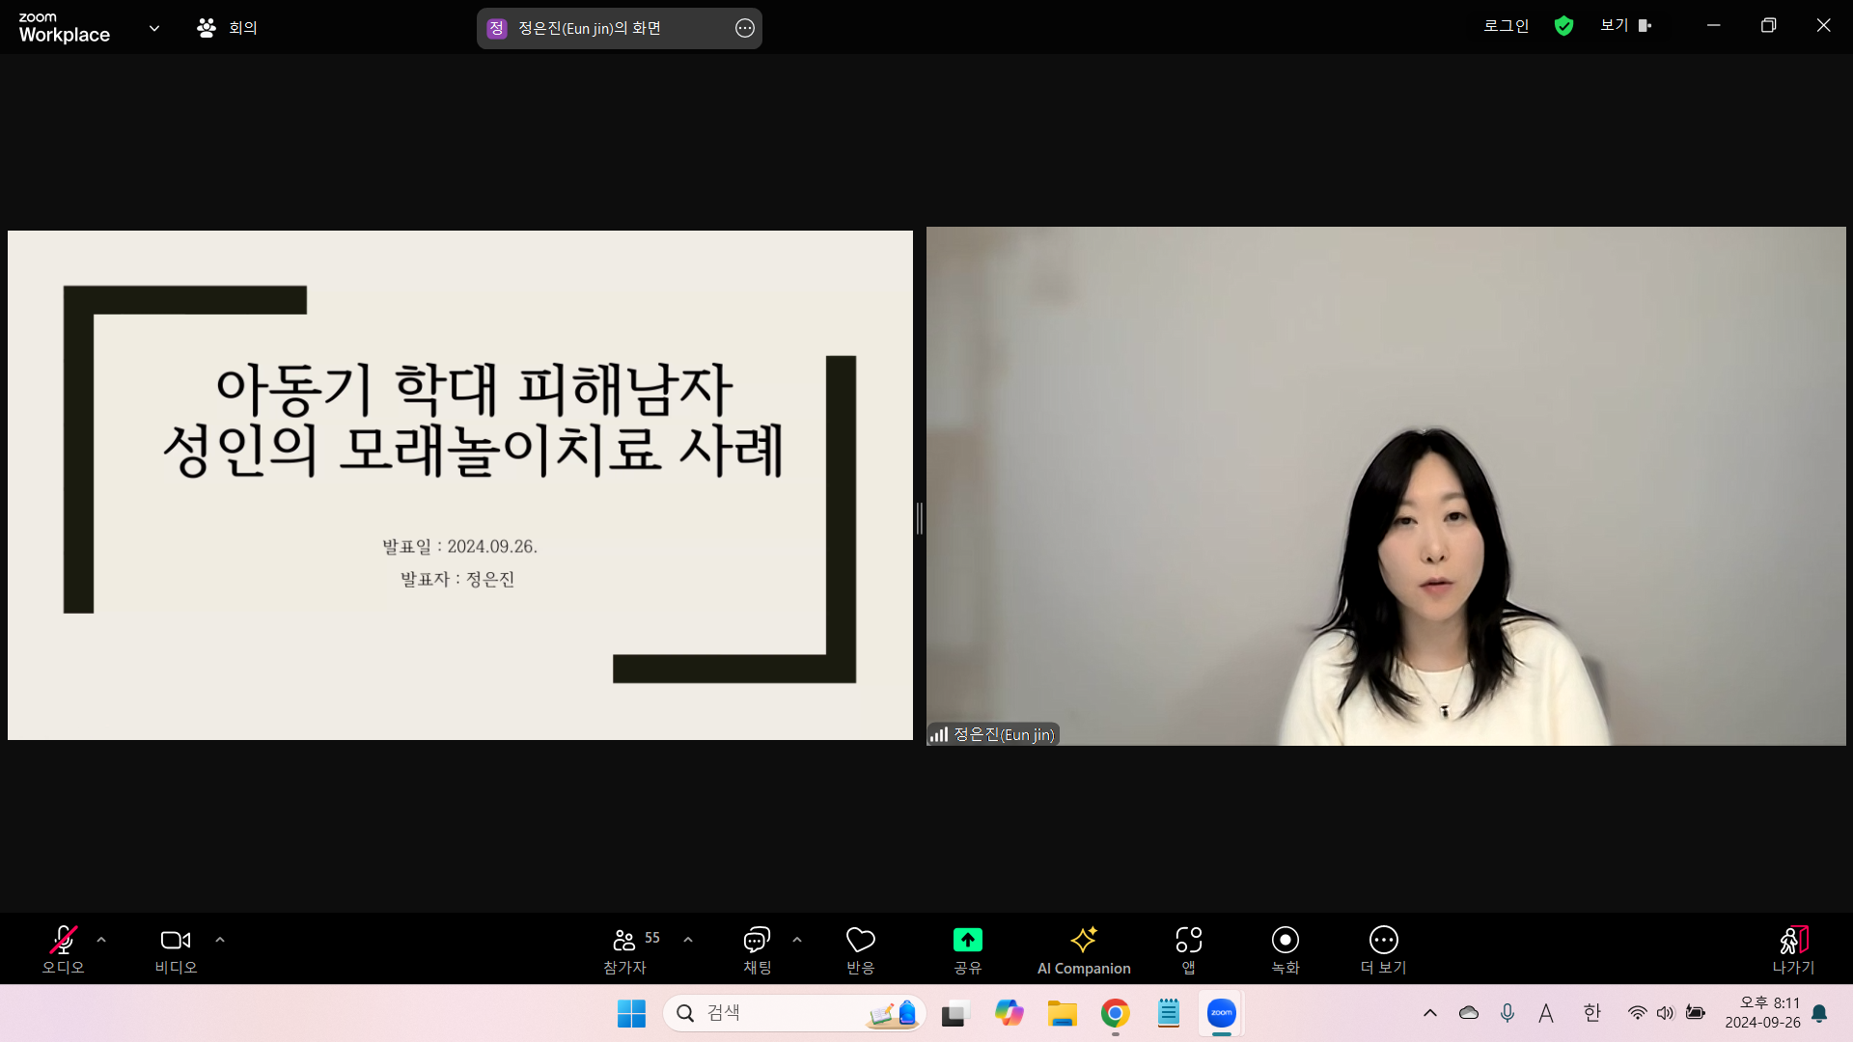Open the 더 보기 more options

click(1384, 949)
